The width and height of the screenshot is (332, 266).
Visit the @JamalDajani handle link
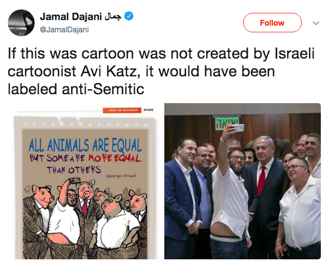tap(64, 30)
